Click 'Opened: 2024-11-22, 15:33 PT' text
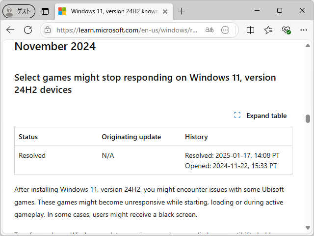 click(231, 166)
